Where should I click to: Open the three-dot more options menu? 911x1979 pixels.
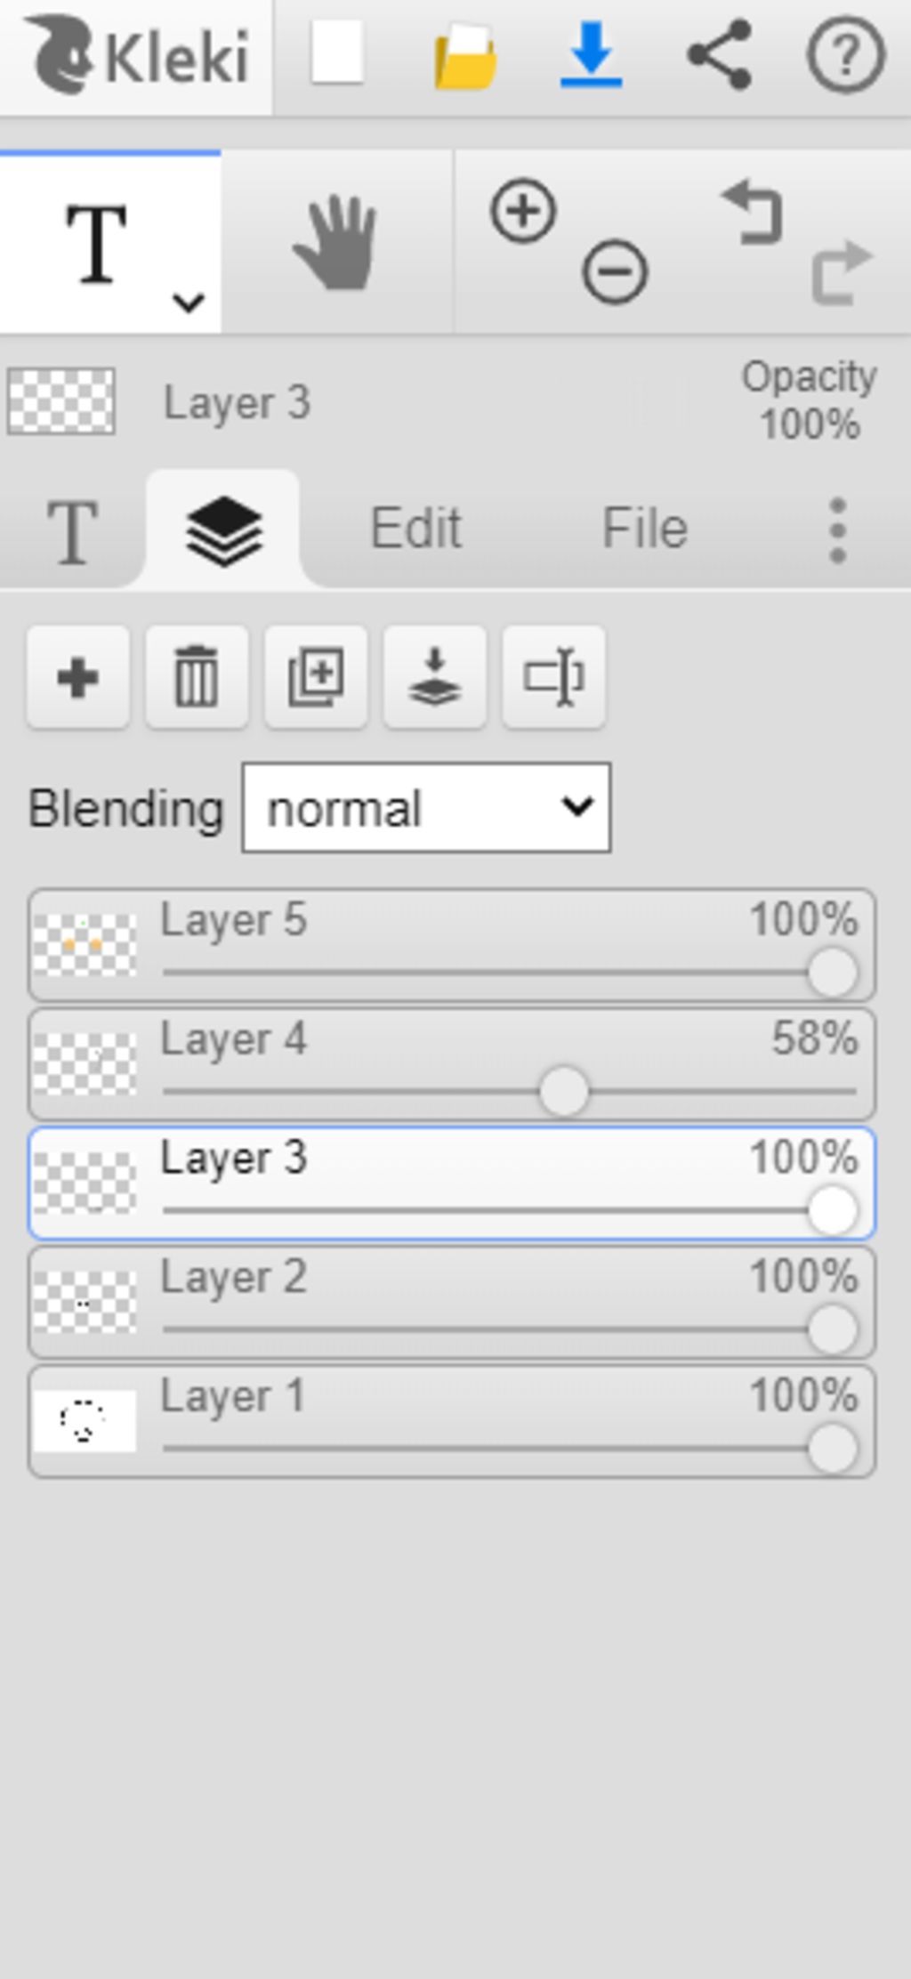point(837,530)
